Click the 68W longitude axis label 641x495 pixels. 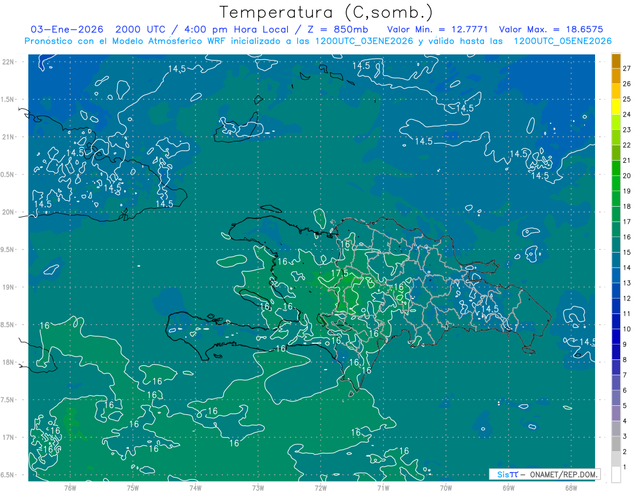pos(571,488)
